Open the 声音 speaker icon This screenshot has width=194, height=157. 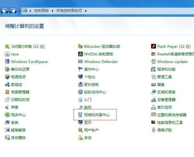[7, 107]
